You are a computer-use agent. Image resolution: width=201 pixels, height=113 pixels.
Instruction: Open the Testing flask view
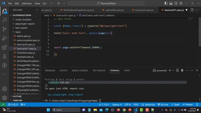[4, 56]
